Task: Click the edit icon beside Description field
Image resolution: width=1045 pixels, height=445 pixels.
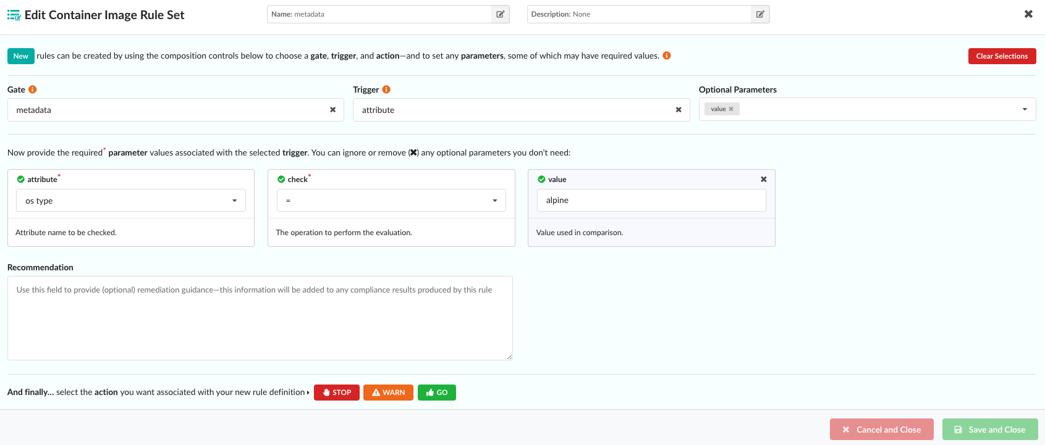Action: click(760, 14)
